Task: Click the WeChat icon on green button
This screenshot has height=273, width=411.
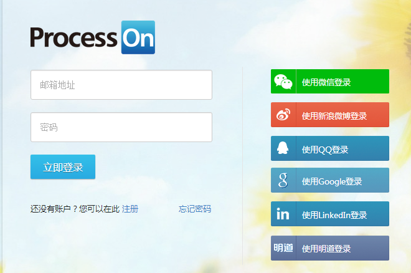Action: point(283,82)
